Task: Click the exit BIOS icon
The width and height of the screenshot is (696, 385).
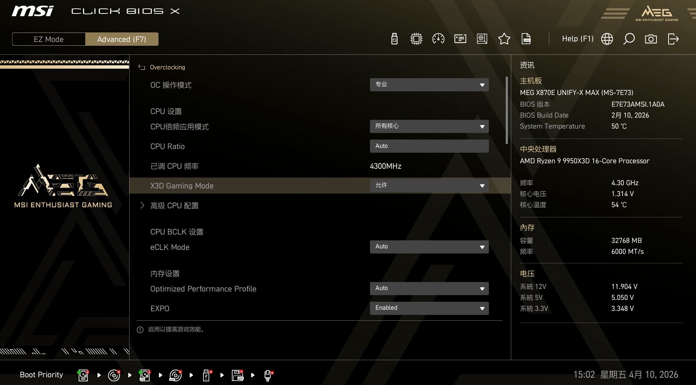Action: click(673, 39)
